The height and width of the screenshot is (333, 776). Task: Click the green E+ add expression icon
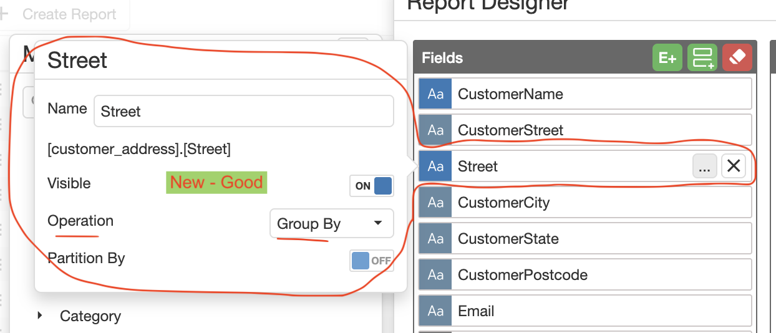point(667,57)
